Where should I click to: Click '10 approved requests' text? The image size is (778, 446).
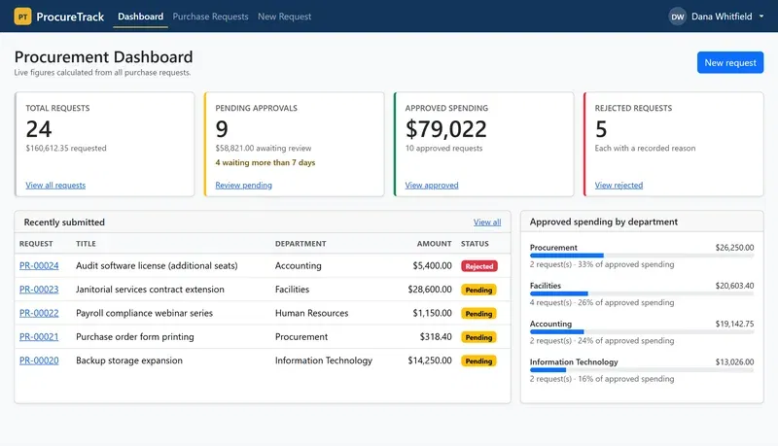point(443,148)
